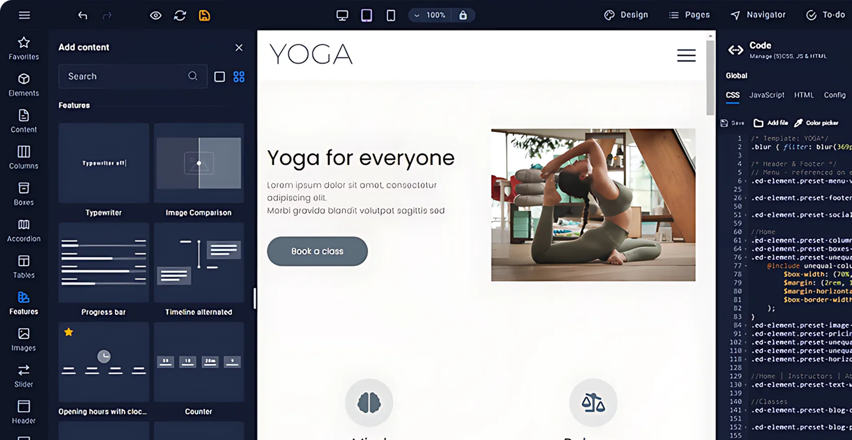Open the Pages menu
Viewport: 852px width, 440px height.
(690, 15)
